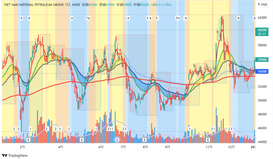Click the 終値60200 close value
Screen dimensions: 273x159
pyautogui.click(x=141, y=5)
